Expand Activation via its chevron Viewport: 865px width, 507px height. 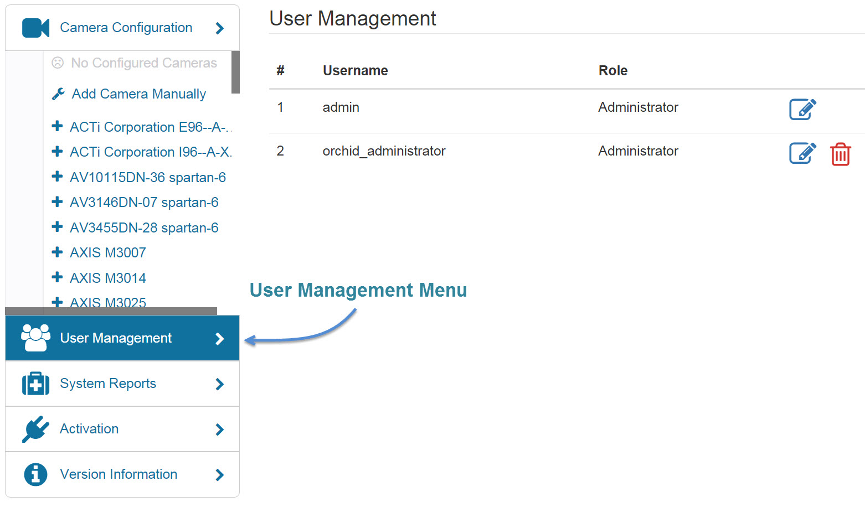pos(220,430)
